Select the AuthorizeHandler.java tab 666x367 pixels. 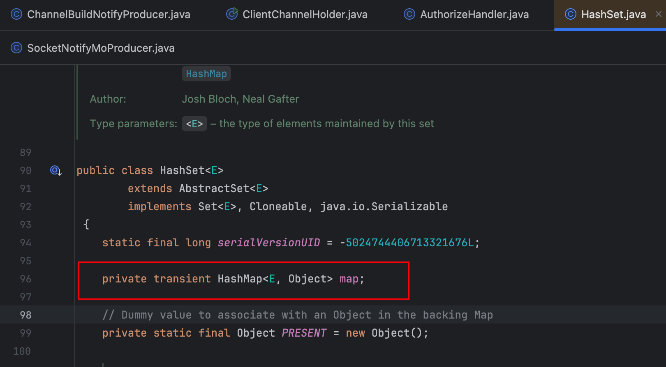coord(474,15)
